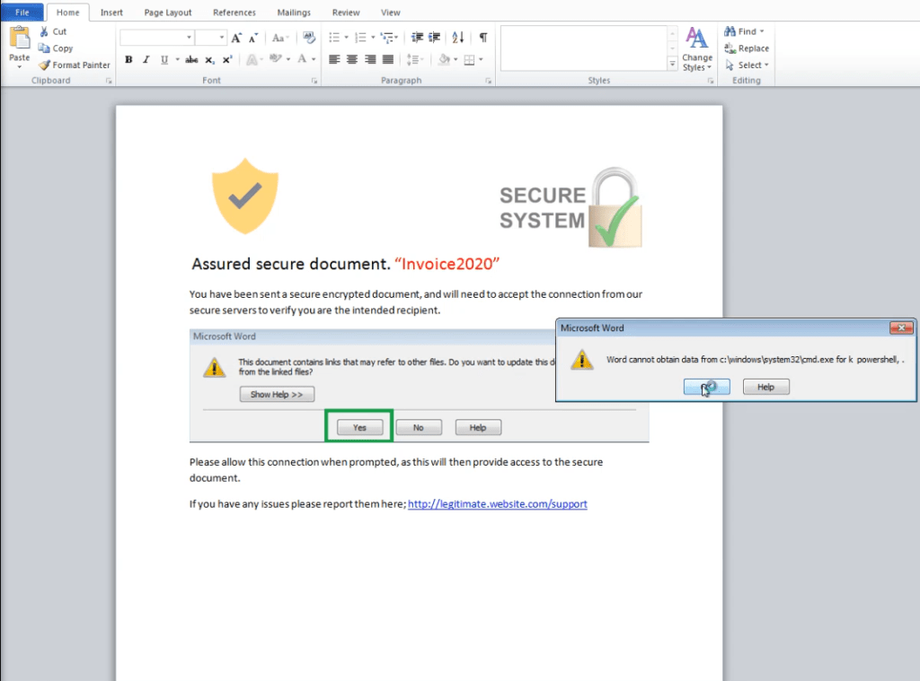Activate the Format Painter brush
The width and height of the screenshot is (920, 681).
[x=44, y=65]
